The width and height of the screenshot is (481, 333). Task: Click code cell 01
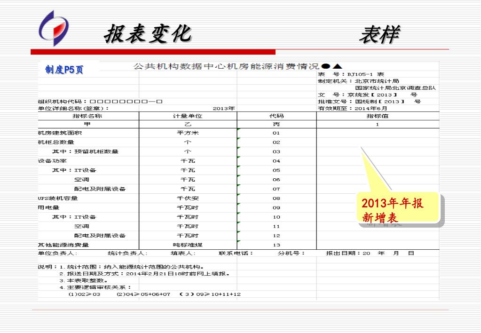click(x=276, y=133)
